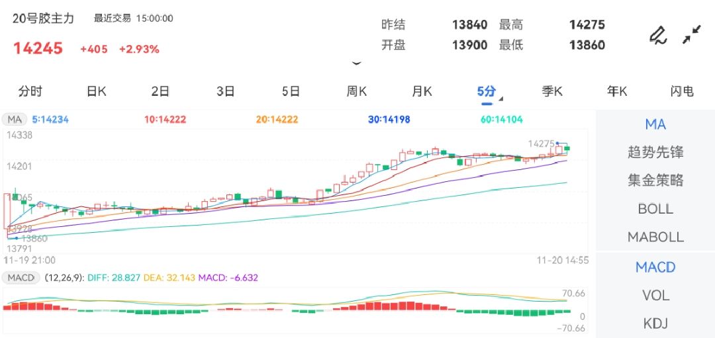The height and width of the screenshot is (338, 715).
Task: Switch to the 日K tab
Action: pyautogui.click(x=96, y=91)
